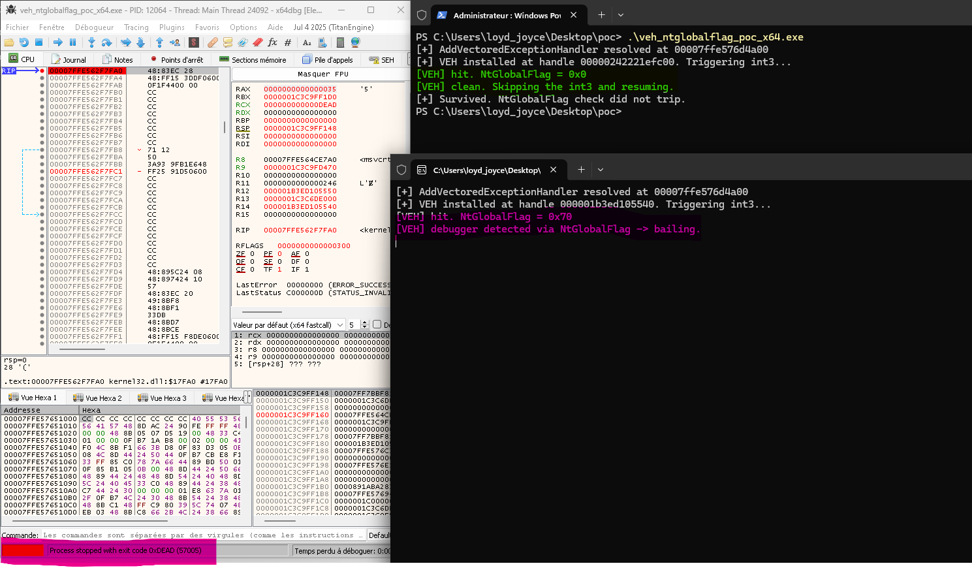Switch to the Points d'arrêt tab

coord(176,59)
